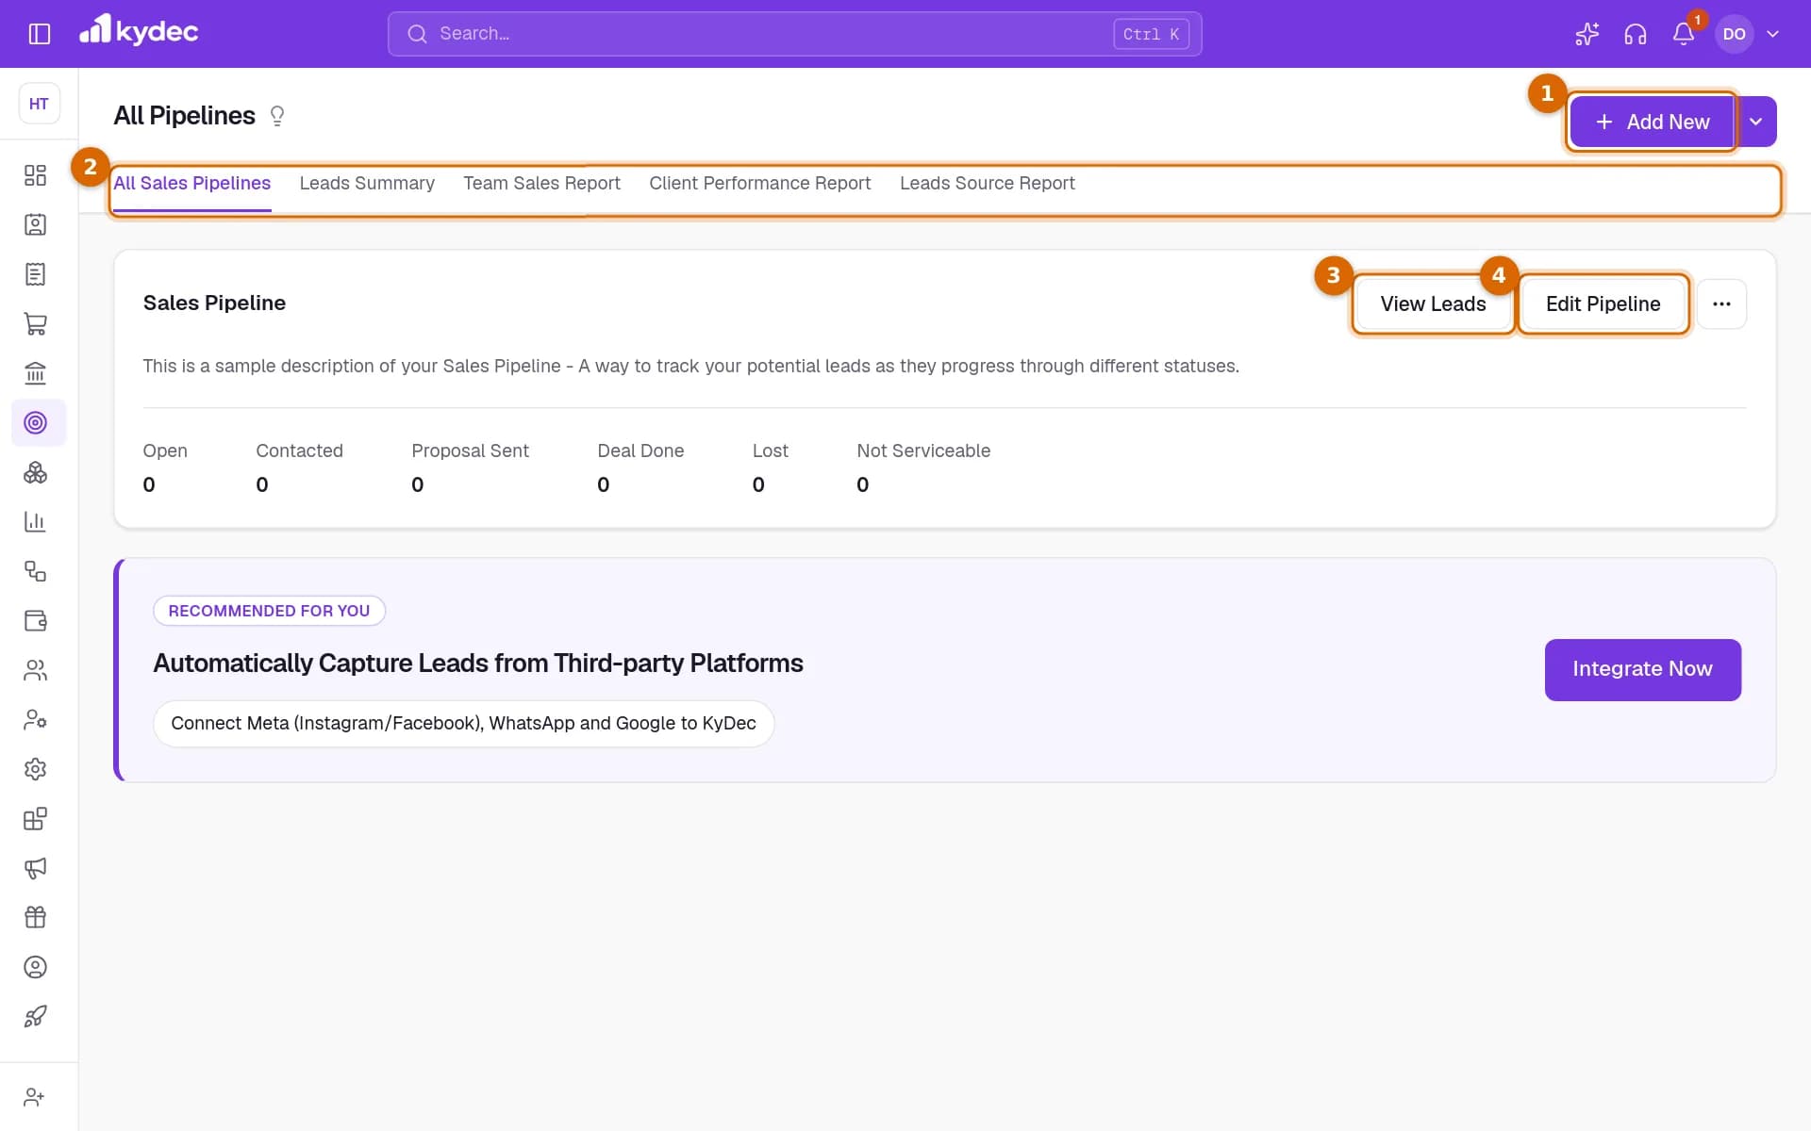Open workflow shapes icon in sidebar
This screenshot has height=1131, width=1811.
36,571
